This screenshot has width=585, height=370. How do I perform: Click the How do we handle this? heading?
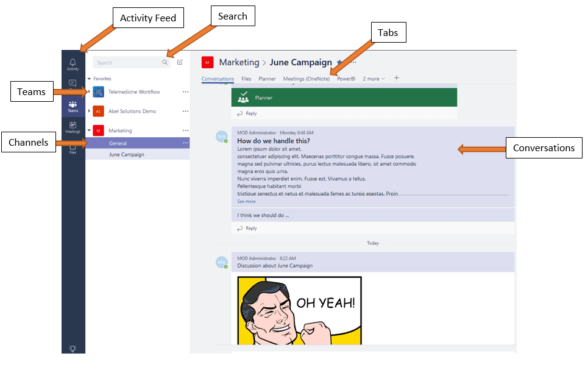point(274,141)
